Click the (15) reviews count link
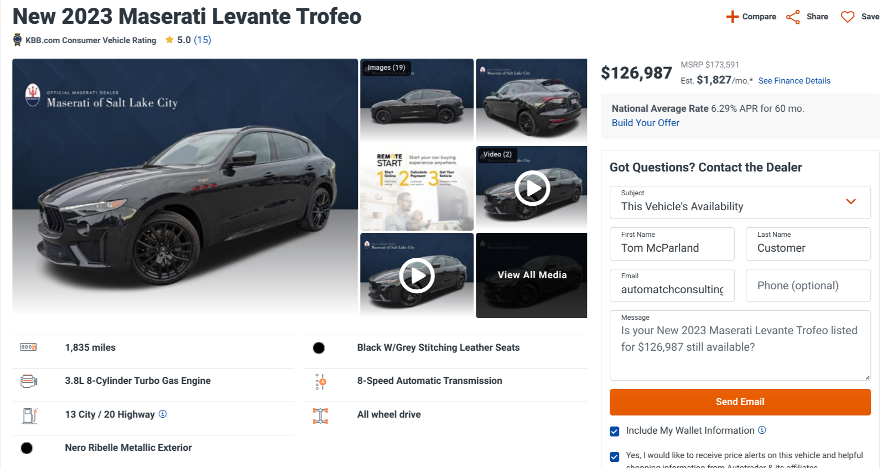The image size is (883, 468). pyautogui.click(x=202, y=40)
